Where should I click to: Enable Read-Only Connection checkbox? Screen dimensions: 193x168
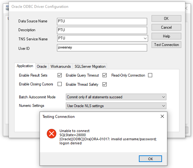point(150,75)
